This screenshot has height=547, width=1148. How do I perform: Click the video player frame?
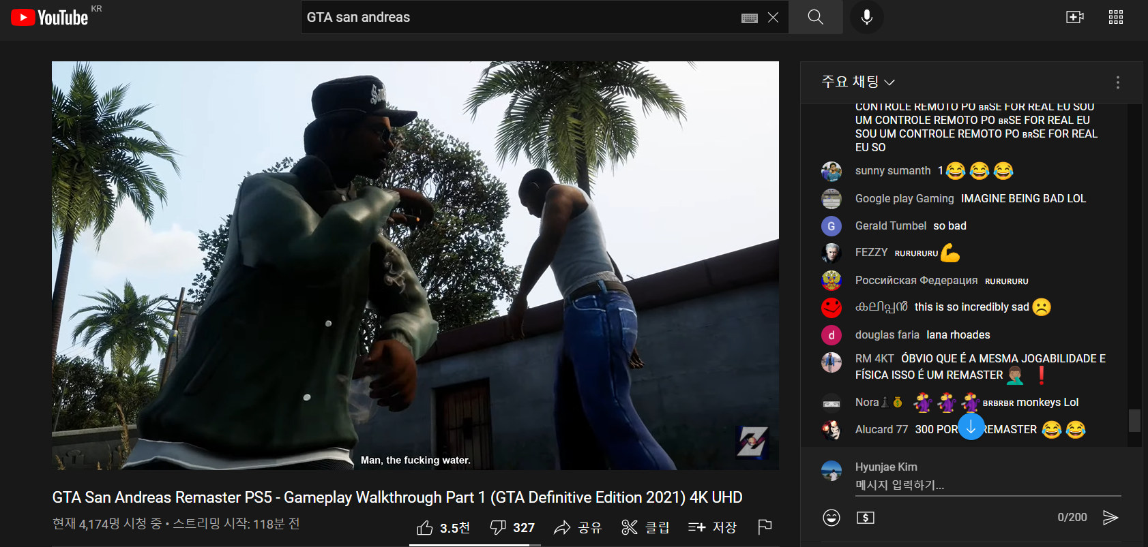[x=415, y=266]
